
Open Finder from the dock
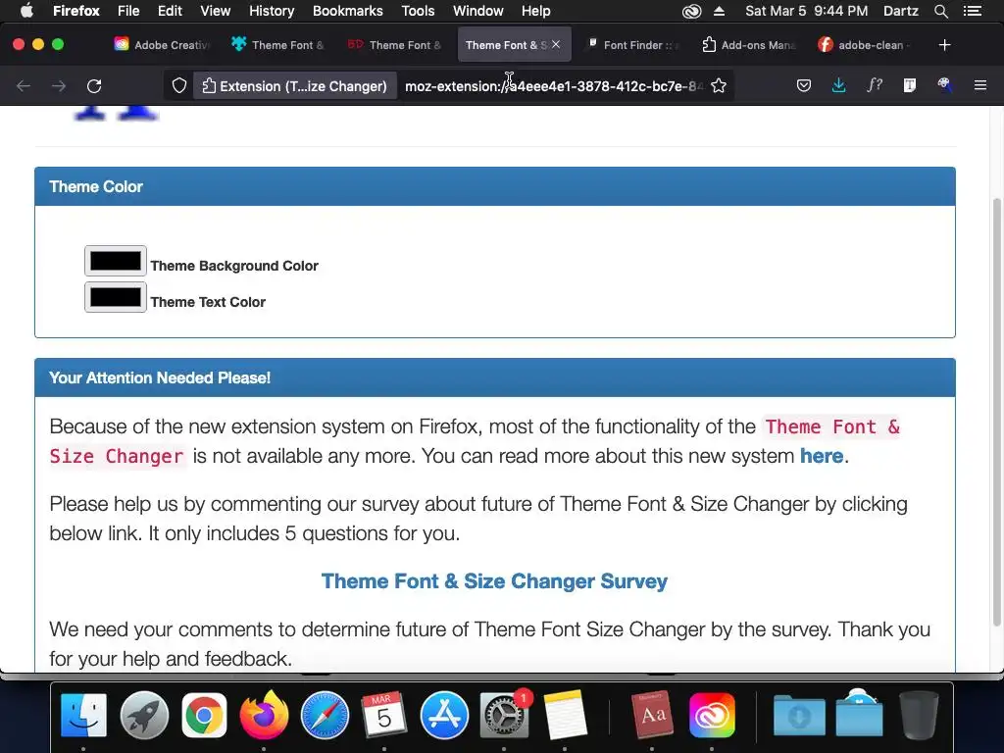click(84, 715)
